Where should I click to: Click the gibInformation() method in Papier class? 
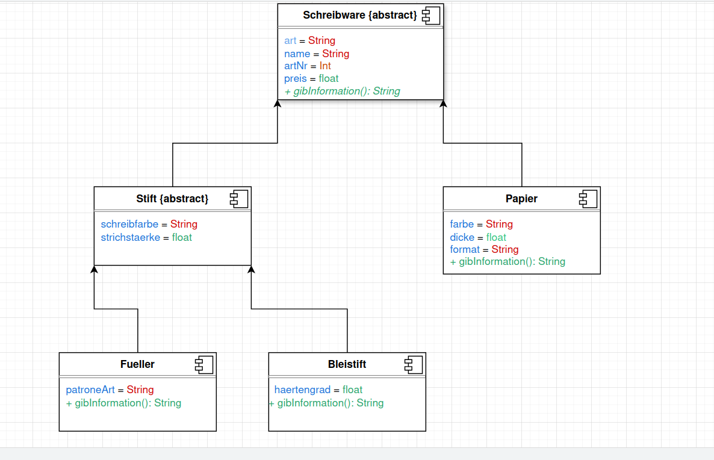[x=508, y=262]
